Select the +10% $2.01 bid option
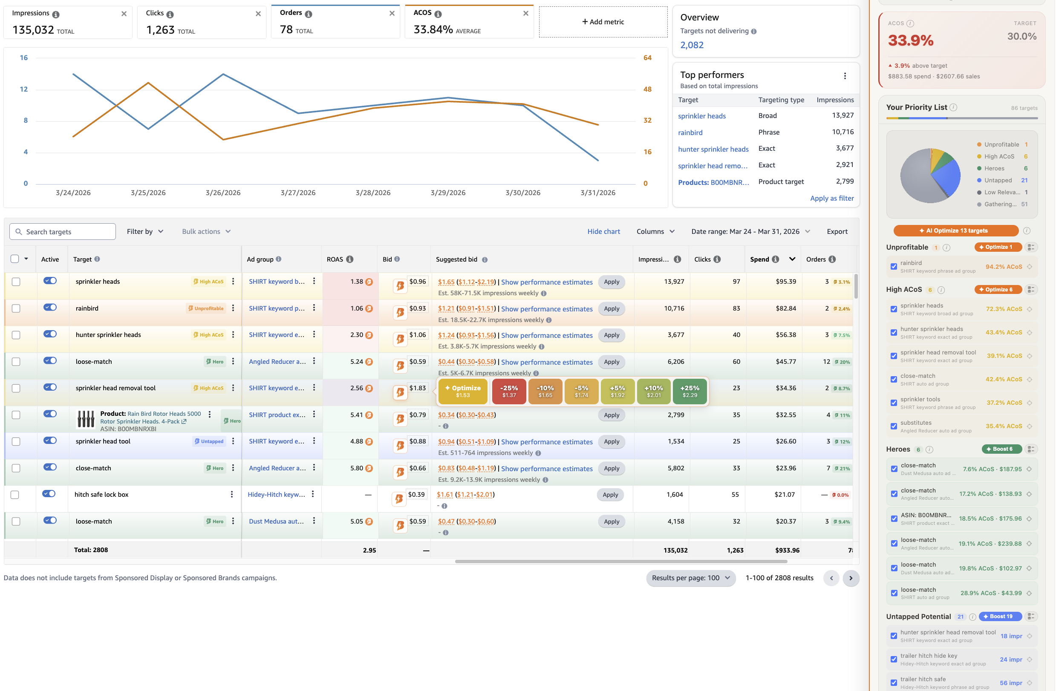Screen dimensions: 1056x691 tap(653, 391)
